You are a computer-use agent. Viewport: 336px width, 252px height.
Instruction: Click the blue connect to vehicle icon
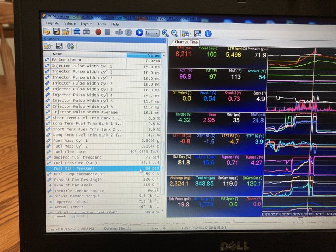pos(77,32)
